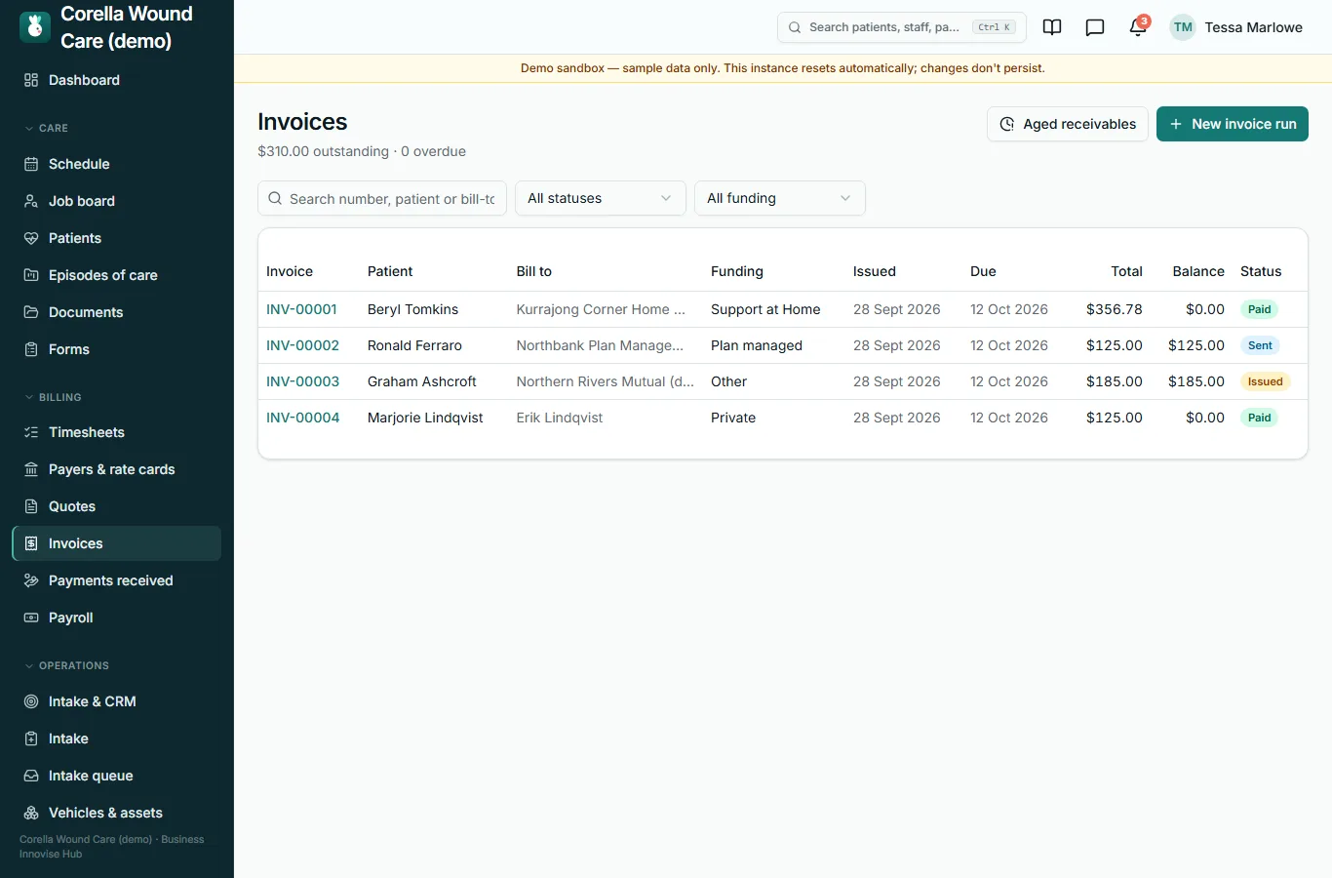This screenshot has width=1332, height=878.
Task: Open invoice INV-00001
Action: click(x=302, y=309)
